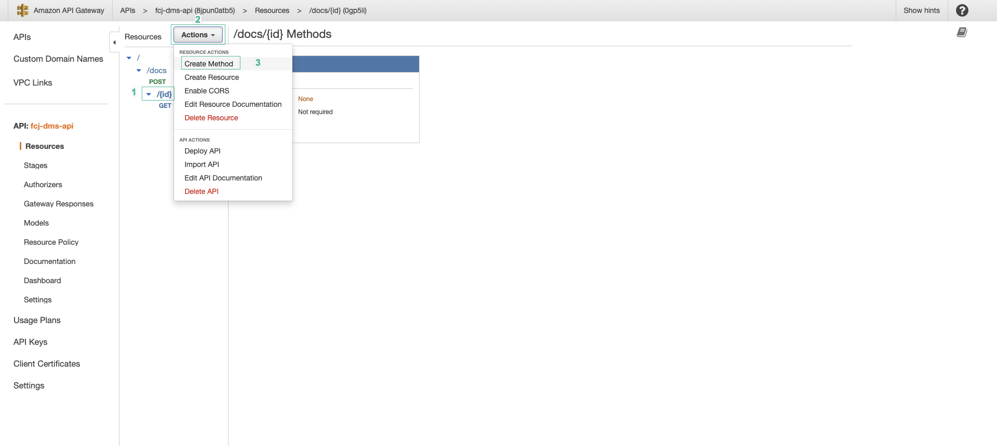The image size is (997, 447).
Task: Select the /docs resource in tree
Action: click(156, 71)
